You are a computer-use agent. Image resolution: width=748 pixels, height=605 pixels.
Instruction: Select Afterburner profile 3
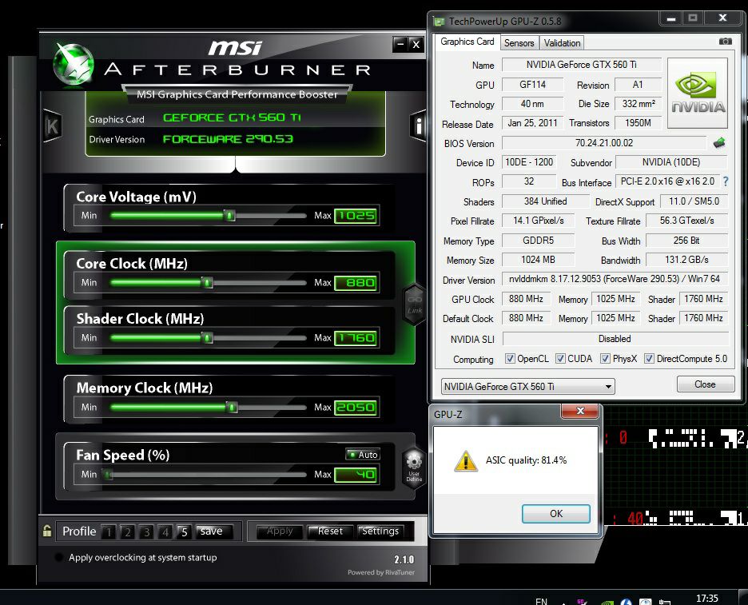coord(146,531)
